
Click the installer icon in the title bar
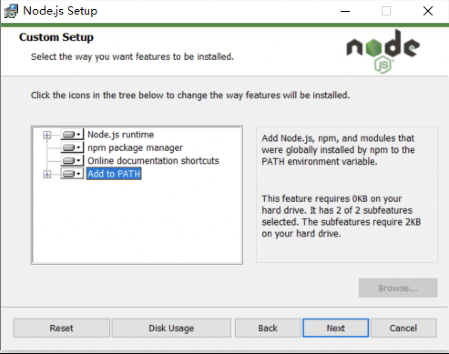[x=11, y=11]
